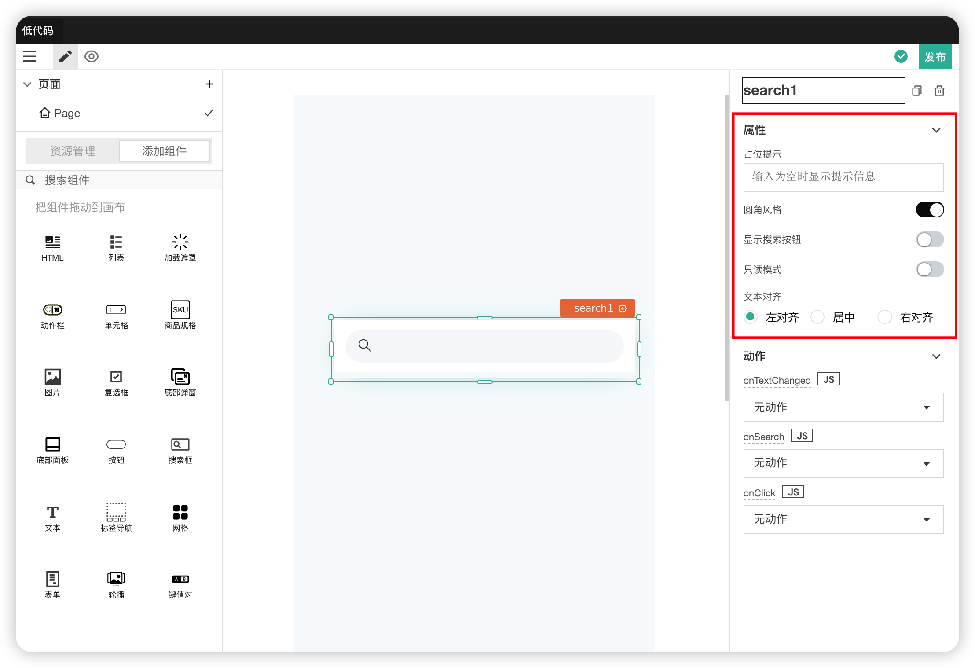Collapse the 属性 section chevron
The height and width of the screenshot is (668, 975).
coord(936,130)
